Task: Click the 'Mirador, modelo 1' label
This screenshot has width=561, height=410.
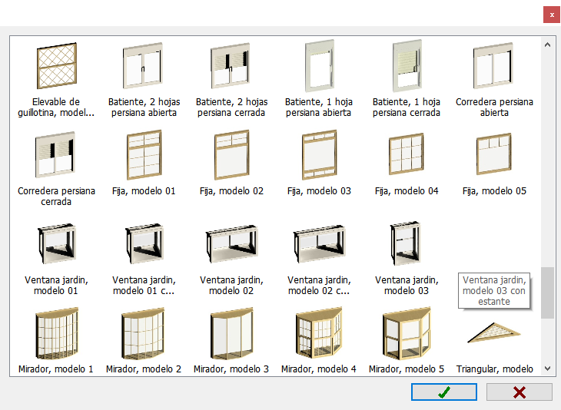Action: click(x=56, y=369)
